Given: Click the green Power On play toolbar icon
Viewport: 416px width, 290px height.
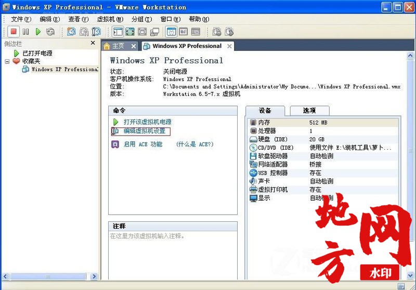Looking at the screenshot, I should [x=38, y=32].
